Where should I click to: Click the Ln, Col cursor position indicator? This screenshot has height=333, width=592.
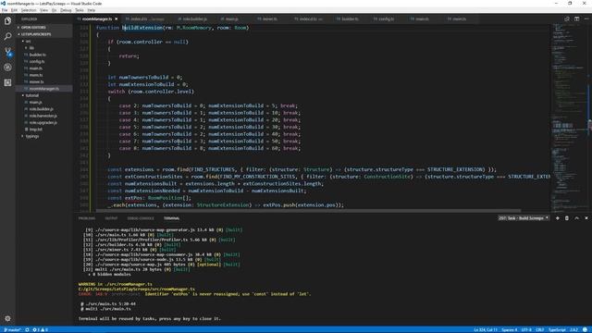point(486,330)
